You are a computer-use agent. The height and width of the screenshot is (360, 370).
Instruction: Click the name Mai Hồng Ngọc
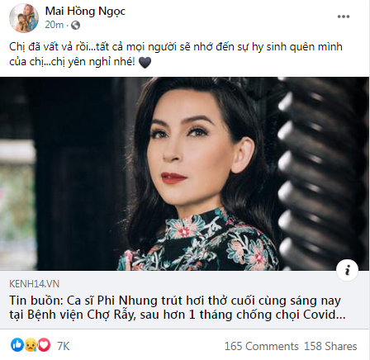[x=85, y=12]
